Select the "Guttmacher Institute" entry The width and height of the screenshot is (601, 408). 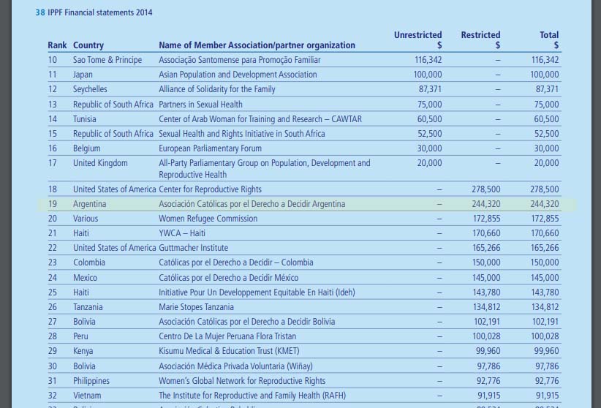pyautogui.click(x=193, y=248)
